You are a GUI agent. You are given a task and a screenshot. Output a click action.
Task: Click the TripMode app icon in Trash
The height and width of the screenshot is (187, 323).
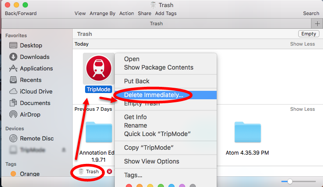[99, 68]
